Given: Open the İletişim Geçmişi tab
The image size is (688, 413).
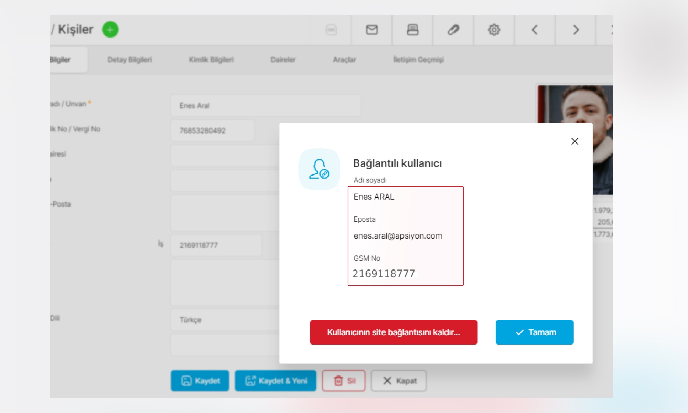Looking at the screenshot, I should [x=418, y=60].
